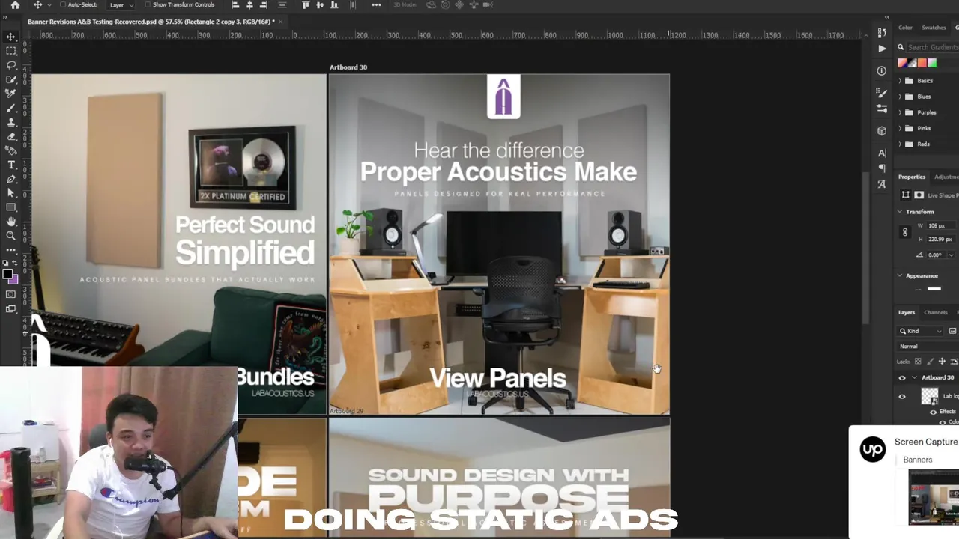Select the Eyedropper tool
Image resolution: width=959 pixels, height=539 pixels.
point(11,93)
